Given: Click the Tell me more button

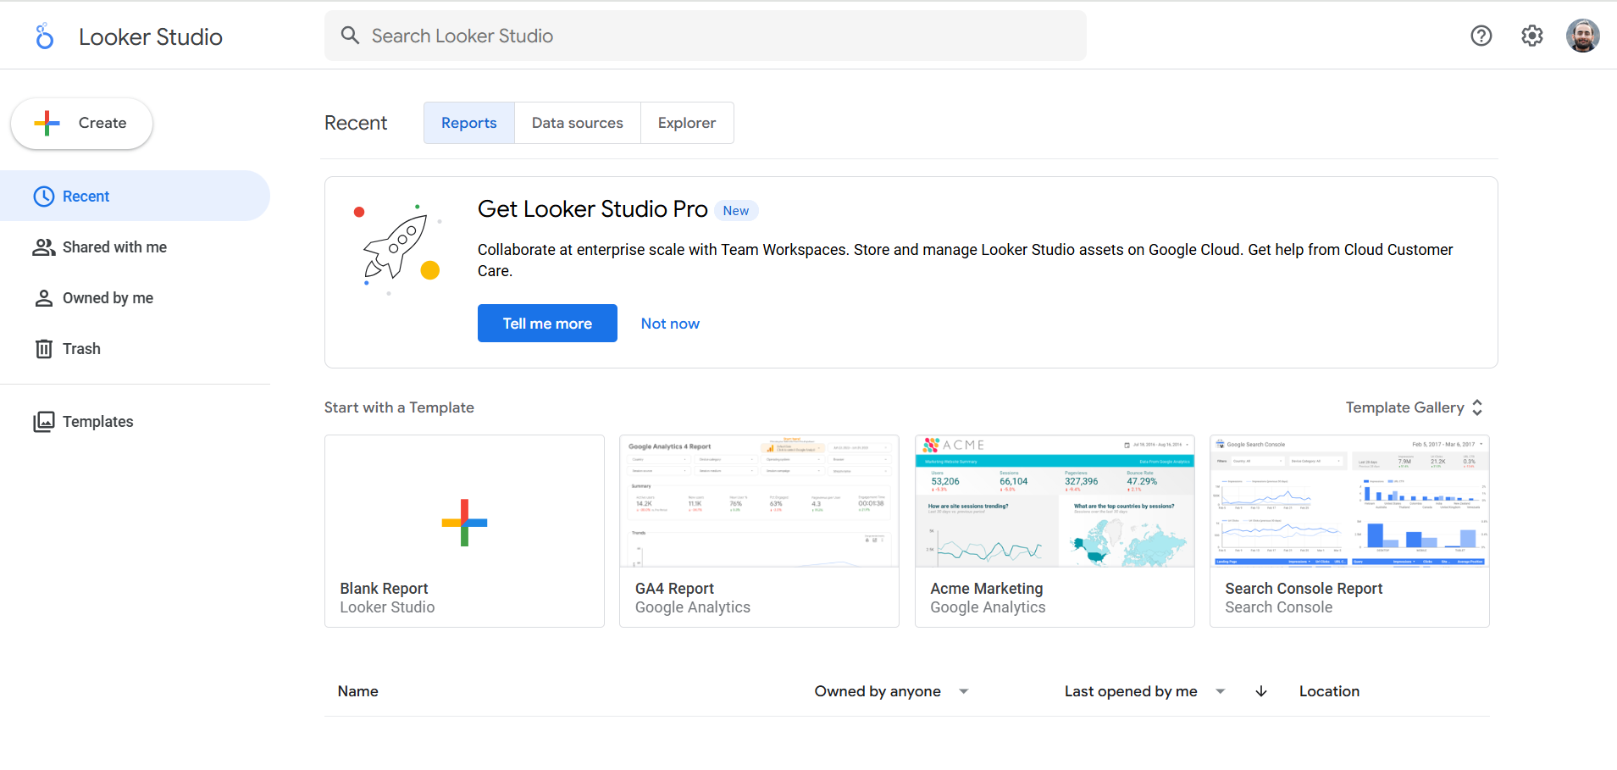Looking at the screenshot, I should point(547,324).
